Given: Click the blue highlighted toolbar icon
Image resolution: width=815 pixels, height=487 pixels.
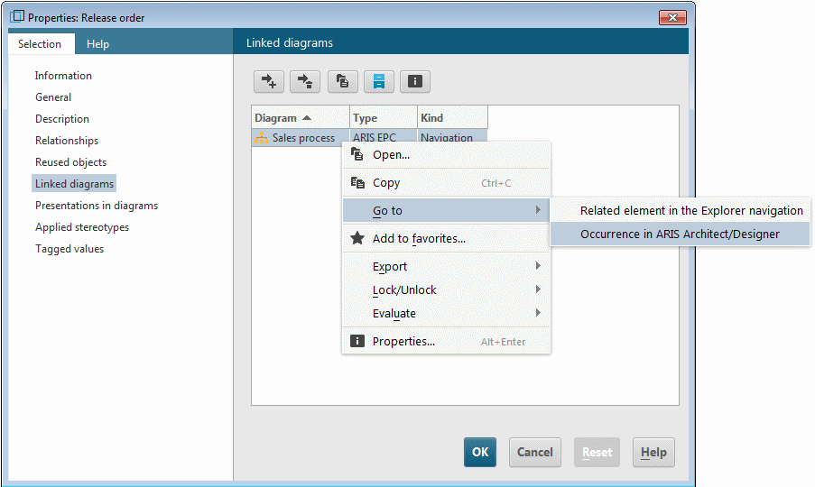Looking at the screenshot, I should pyautogui.click(x=379, y=81).
